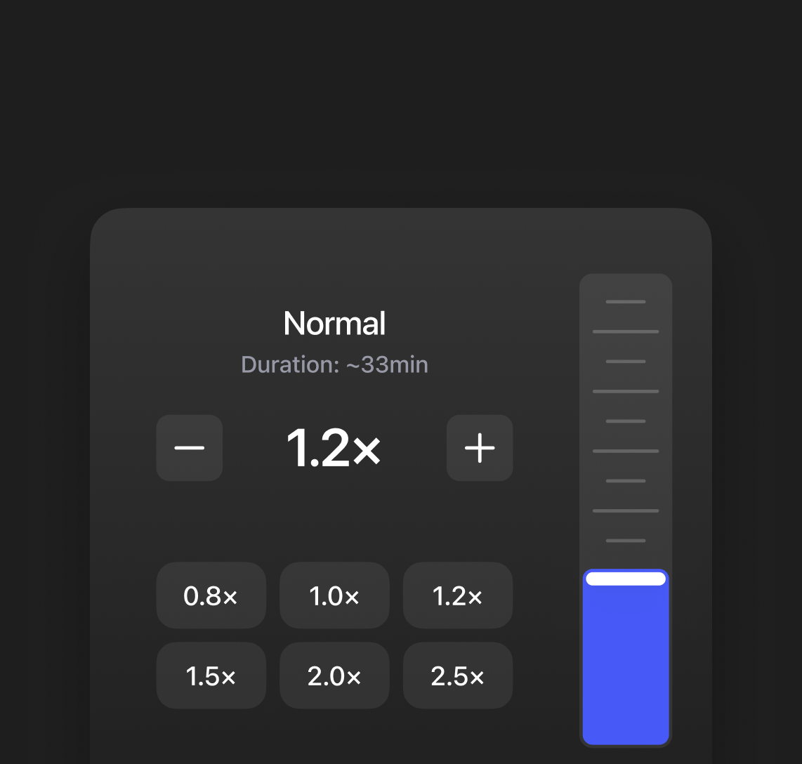Click the topmost short tick on the slider
802x764 pixels.
[626, 302]
